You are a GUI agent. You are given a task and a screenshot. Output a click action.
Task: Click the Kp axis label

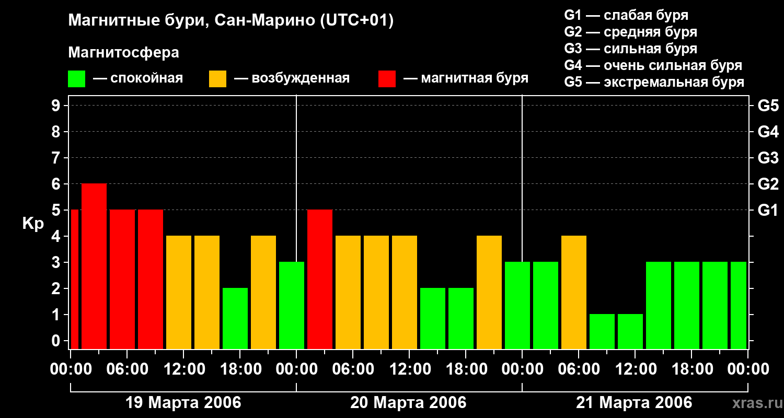[33, 224]
